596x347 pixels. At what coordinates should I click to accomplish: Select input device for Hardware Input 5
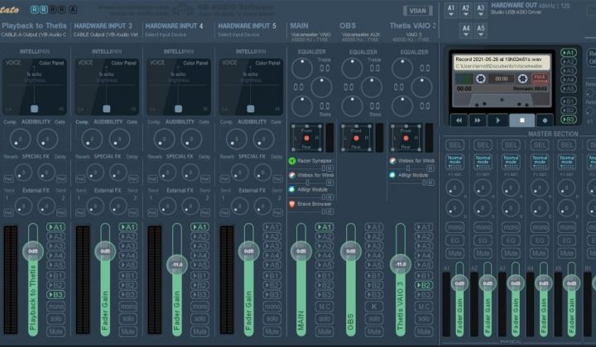[240, 35]
